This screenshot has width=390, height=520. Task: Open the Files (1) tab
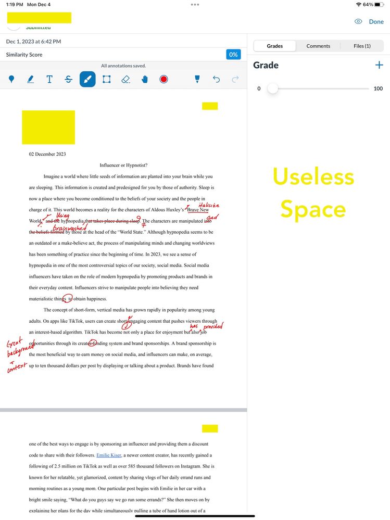362,46
